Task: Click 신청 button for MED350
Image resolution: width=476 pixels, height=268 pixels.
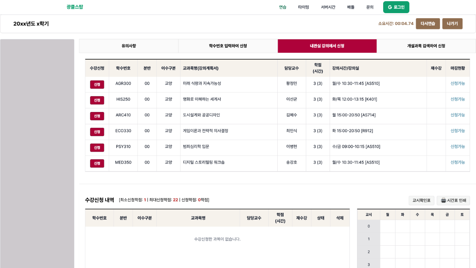Action: click(97, 163)
